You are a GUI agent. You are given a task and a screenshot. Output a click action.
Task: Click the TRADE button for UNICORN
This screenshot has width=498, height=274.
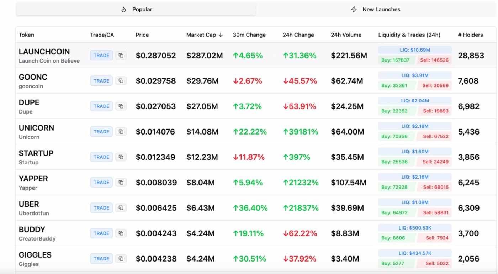[x=101, y=131]
